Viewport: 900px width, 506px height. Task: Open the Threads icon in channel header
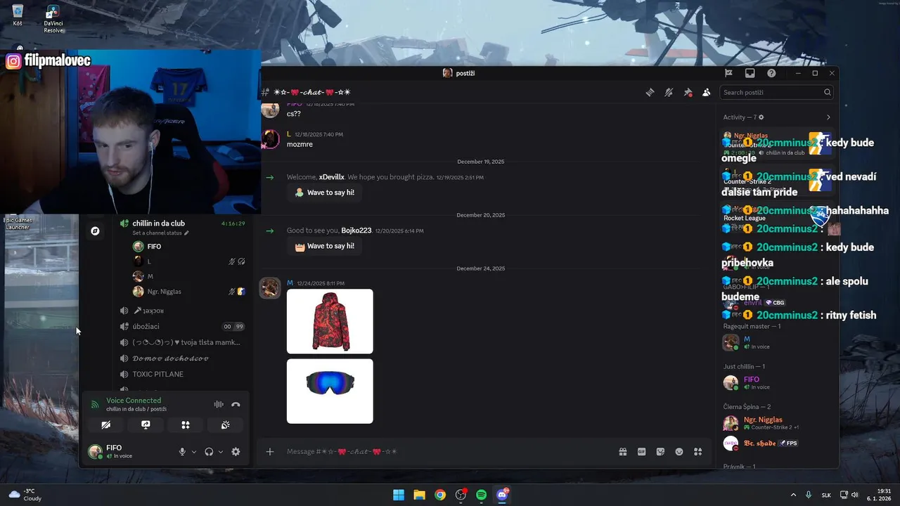(x=650, y=92)
